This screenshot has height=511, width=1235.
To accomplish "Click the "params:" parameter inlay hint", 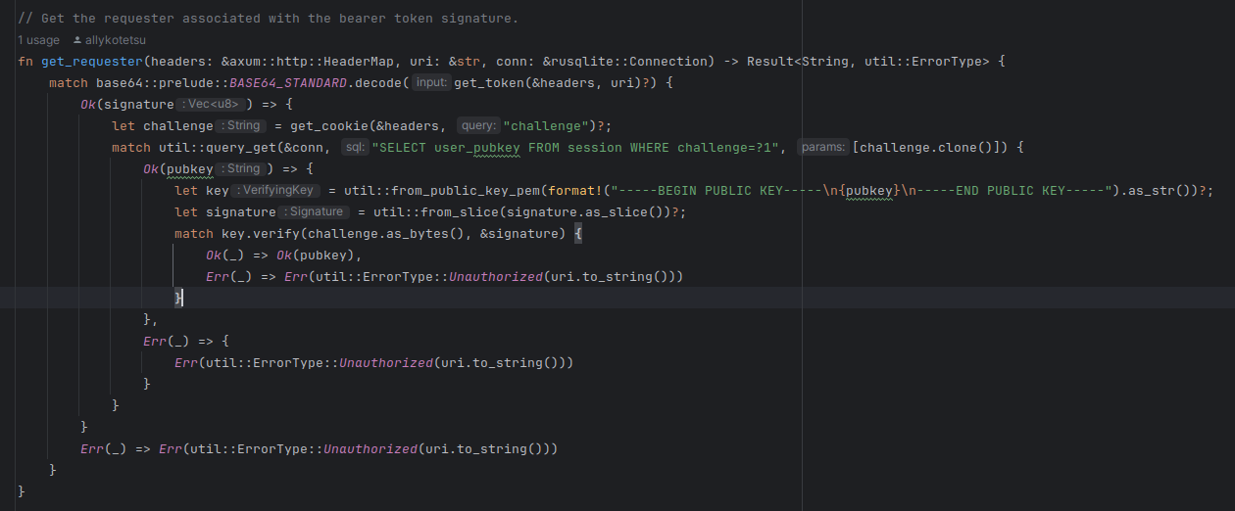I will coord(821,148).
